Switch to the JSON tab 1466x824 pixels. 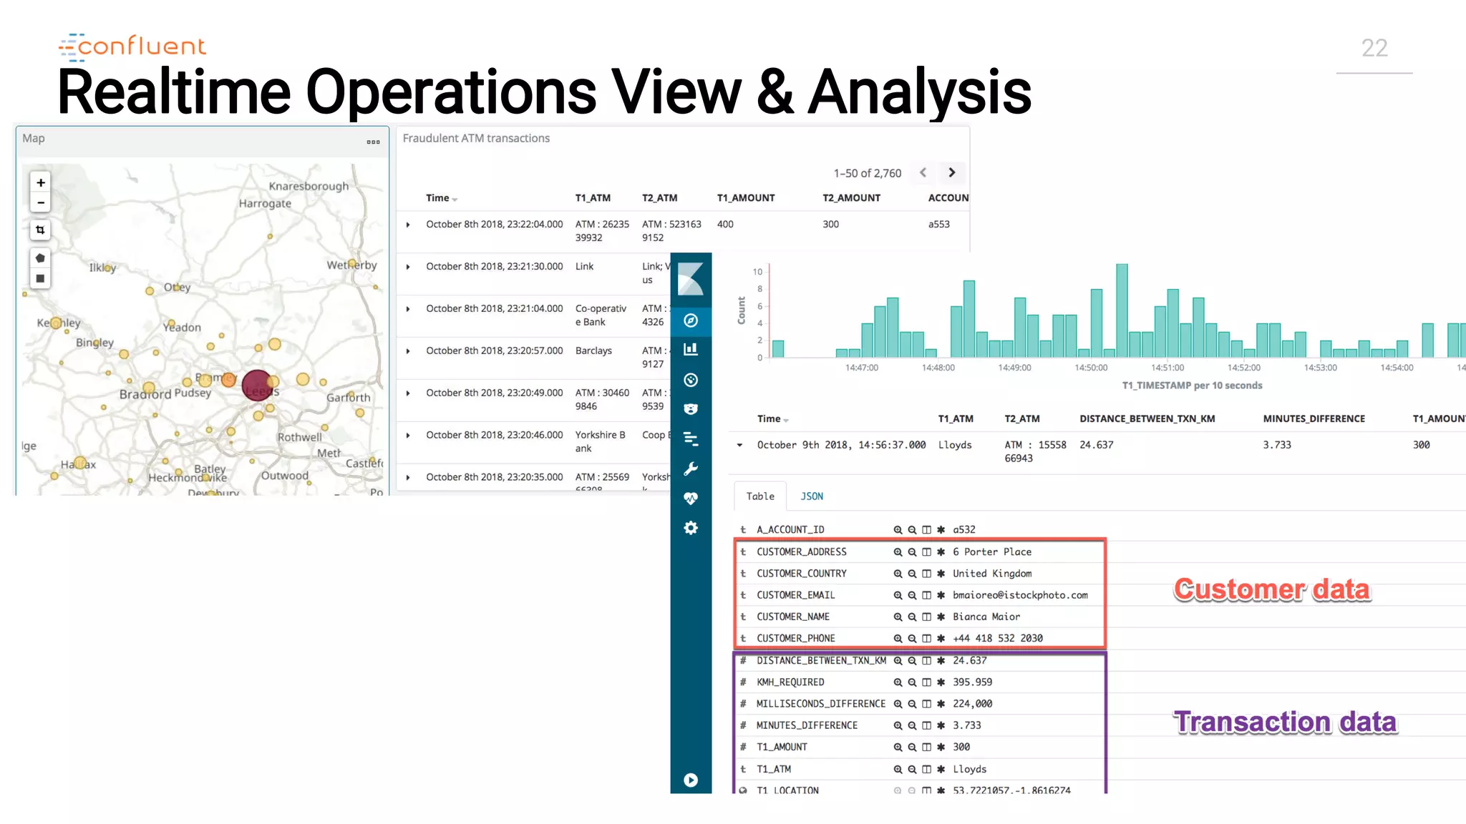point(812,496)
